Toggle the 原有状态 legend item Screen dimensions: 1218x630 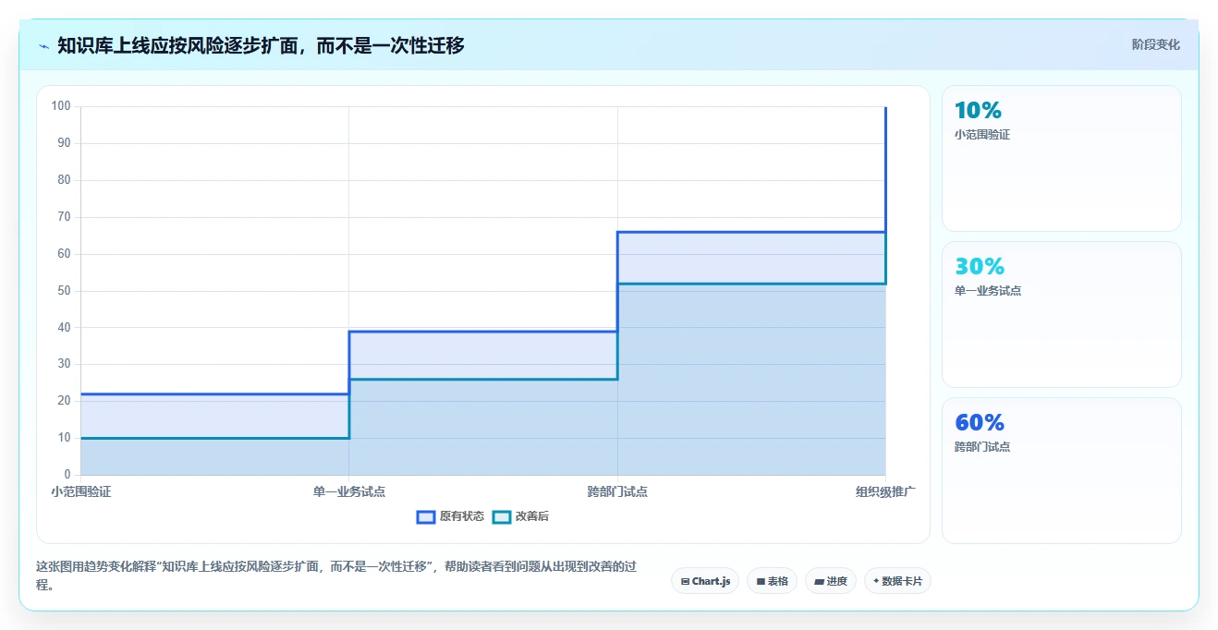coord(450,516)
